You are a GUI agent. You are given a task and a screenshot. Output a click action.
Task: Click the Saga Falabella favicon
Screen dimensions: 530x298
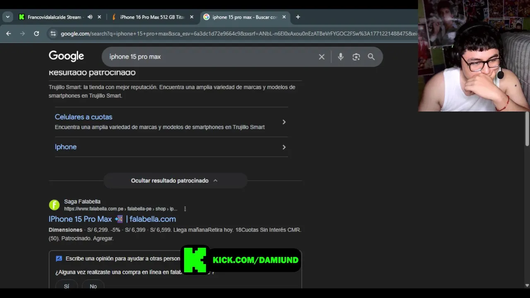[54, 205]
